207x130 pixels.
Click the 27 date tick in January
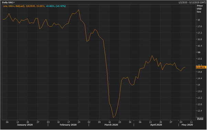pyautogui.click(x=38, y=122)
